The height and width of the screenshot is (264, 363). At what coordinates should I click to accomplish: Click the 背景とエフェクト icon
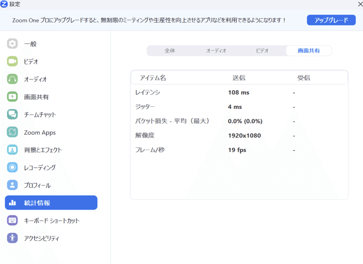[12, 150]
